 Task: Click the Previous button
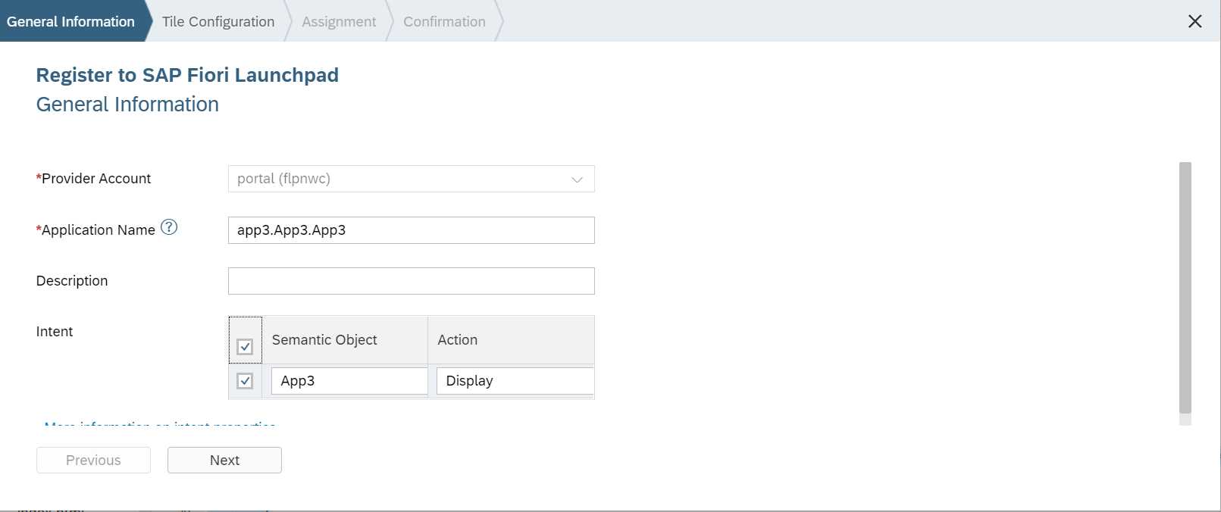(93, 460)
